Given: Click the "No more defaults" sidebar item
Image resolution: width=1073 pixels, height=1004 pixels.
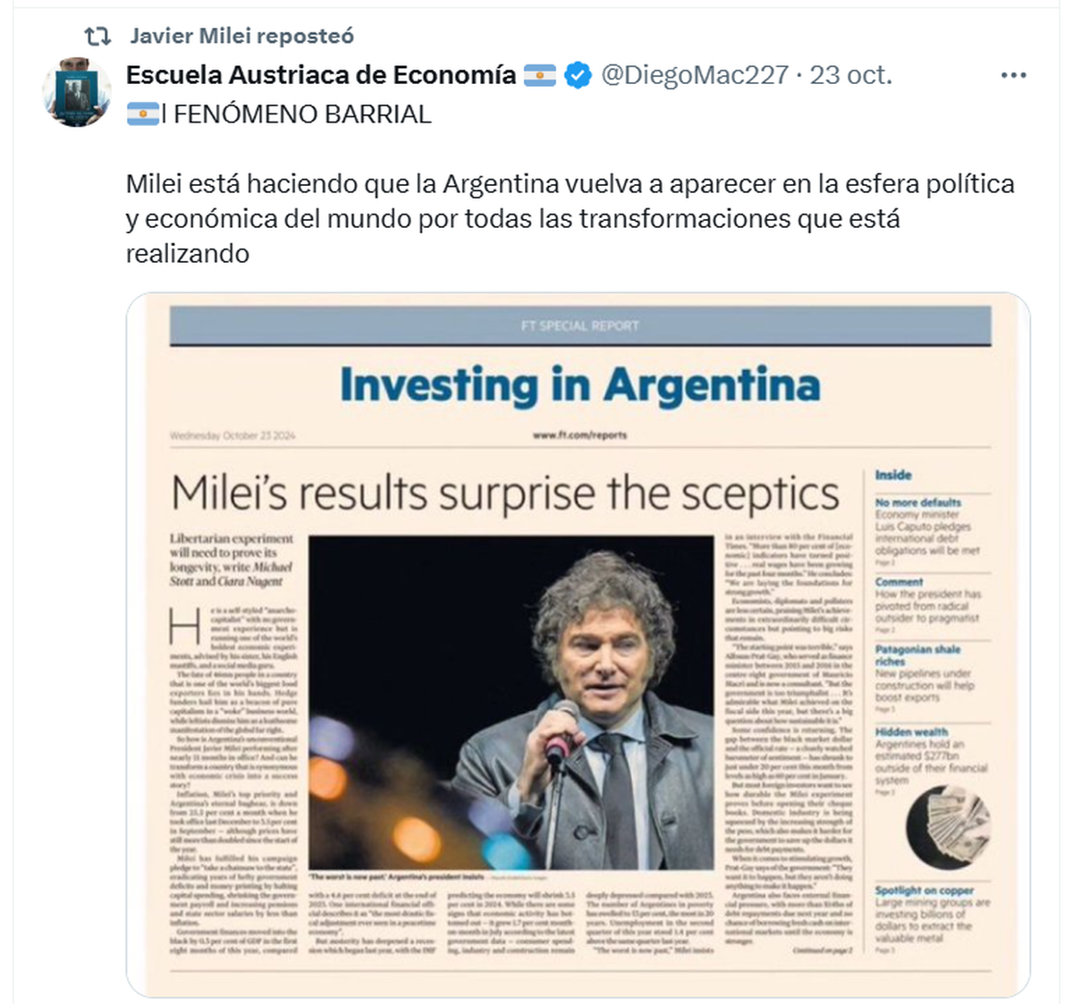Looking at the screenshot, I should tap(918, 502).
